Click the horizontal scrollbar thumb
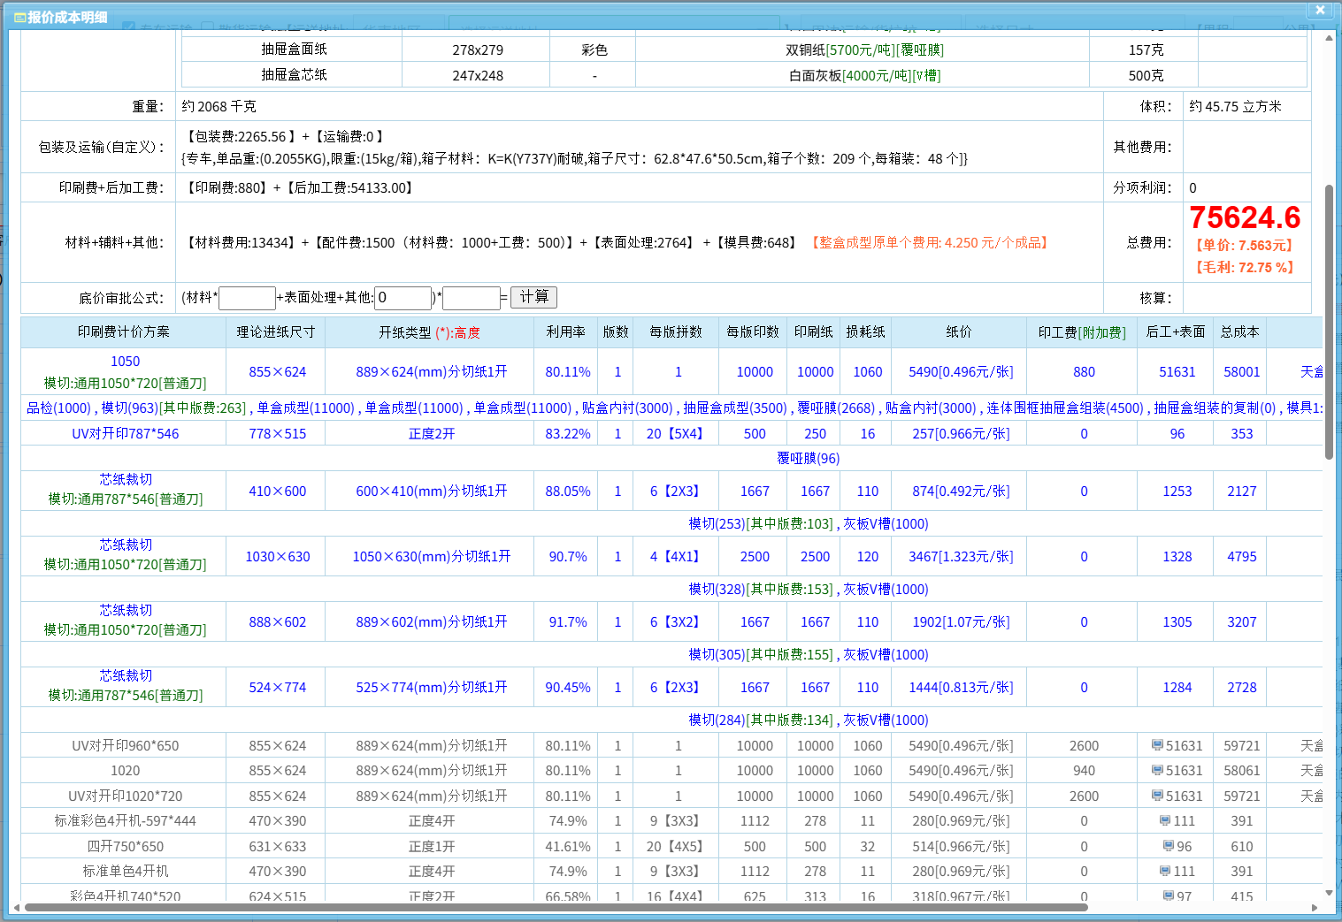The height and width of the screenshot is (922, 1342). click(556, 908)
